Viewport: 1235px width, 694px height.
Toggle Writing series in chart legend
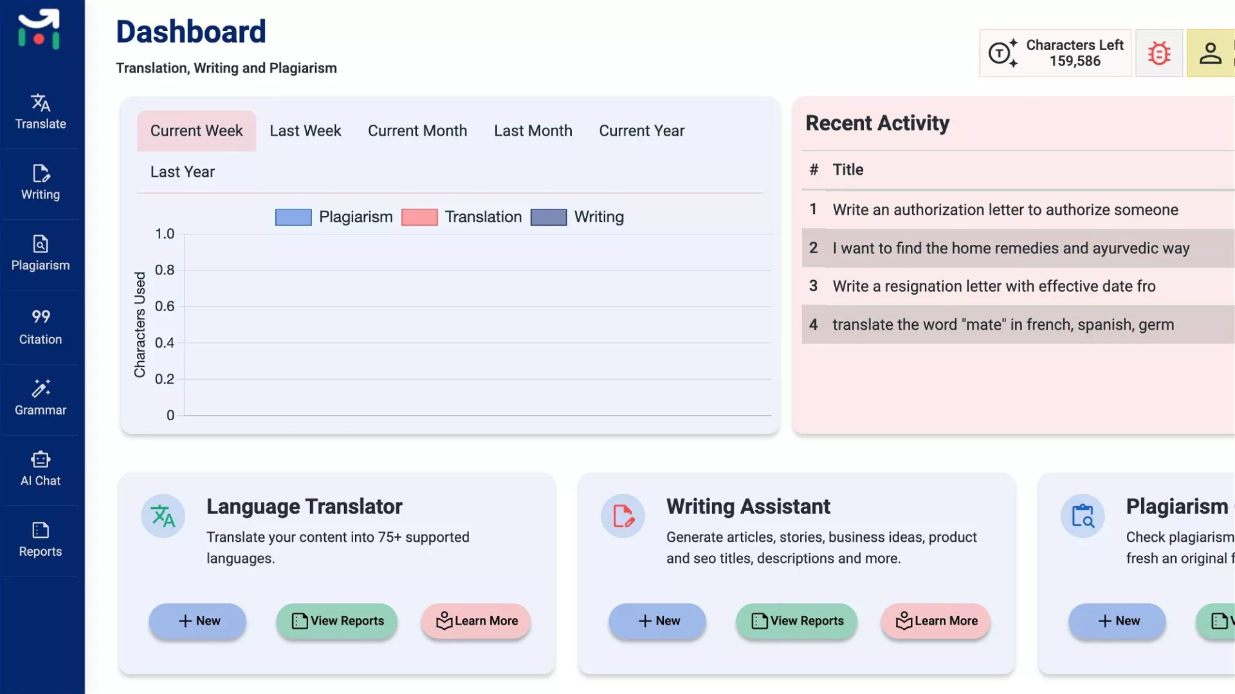coord(548,217)
